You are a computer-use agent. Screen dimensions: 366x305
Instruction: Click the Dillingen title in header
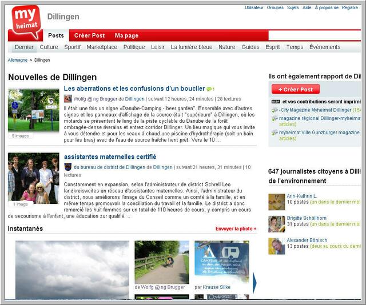click(x=63, y=17)
